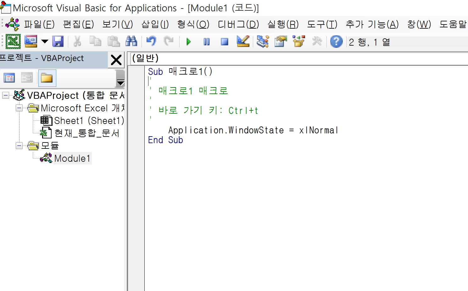Click the Toolbox hammer and wrench icon
This screenshot has height=291, width=468.
point(317,41)
